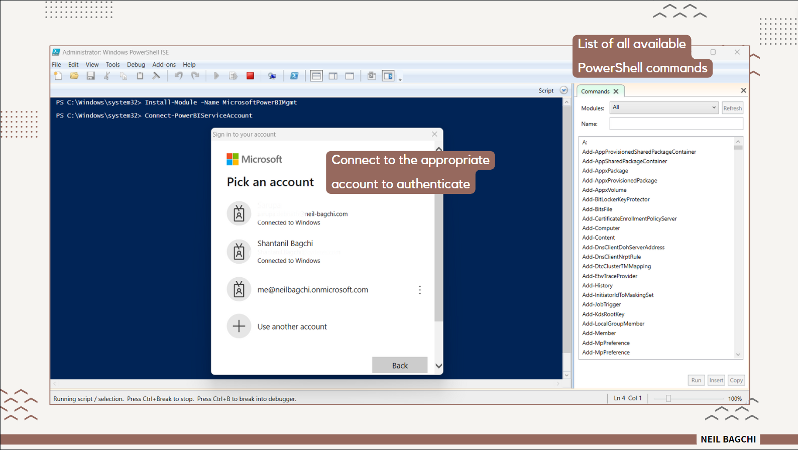Run script with the green play icon
798x450 pixels.
point(216,76)
